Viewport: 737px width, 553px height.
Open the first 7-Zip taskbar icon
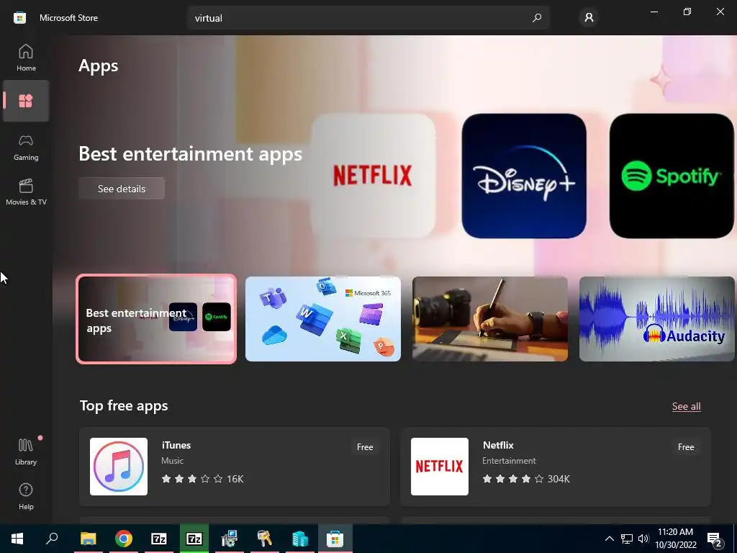(x=159, y=539)
